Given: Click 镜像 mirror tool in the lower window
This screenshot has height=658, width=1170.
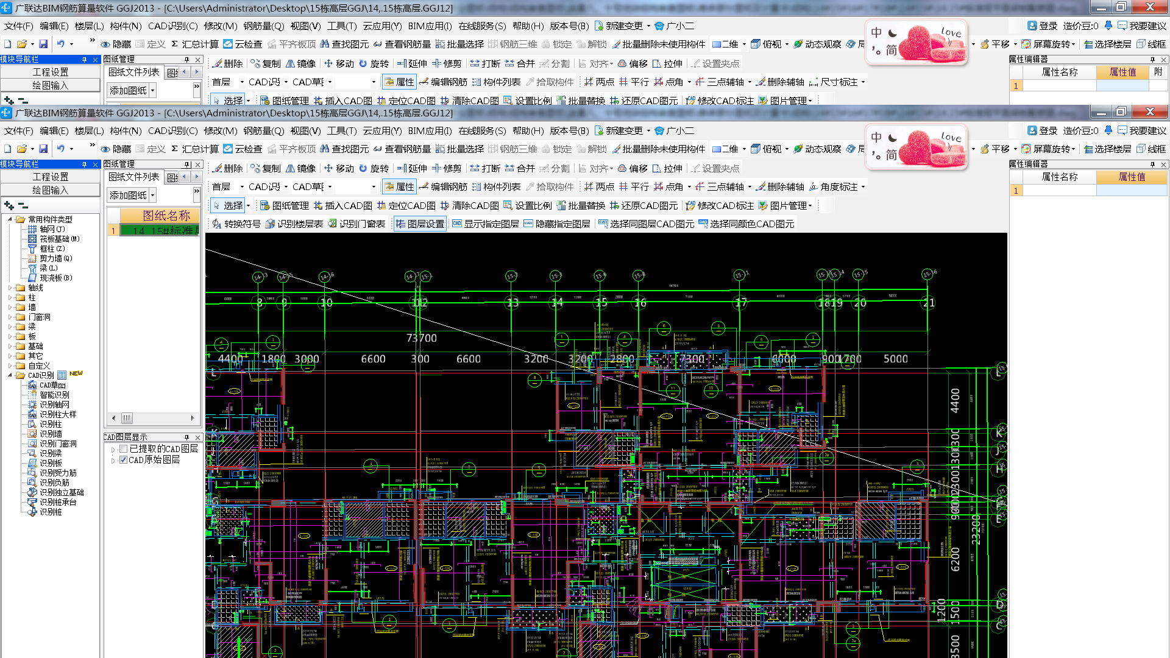Looking at the screenshot, I should (x=301, y=168).
